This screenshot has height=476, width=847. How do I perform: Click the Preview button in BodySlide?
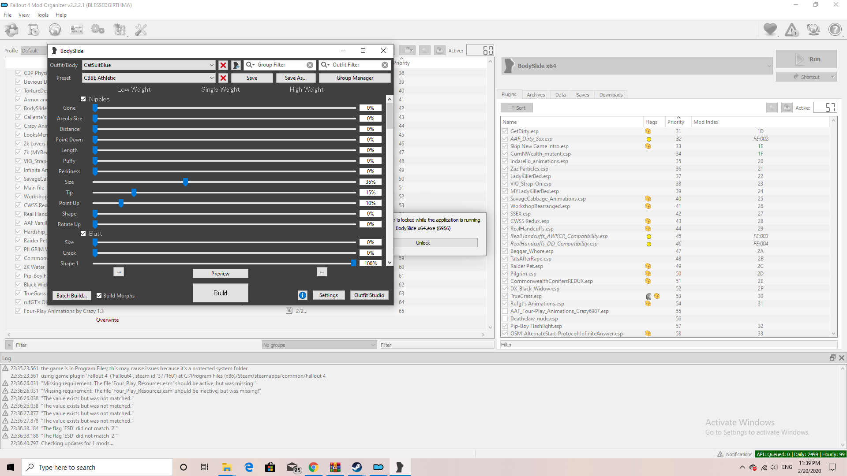click(x=220, y=274)
